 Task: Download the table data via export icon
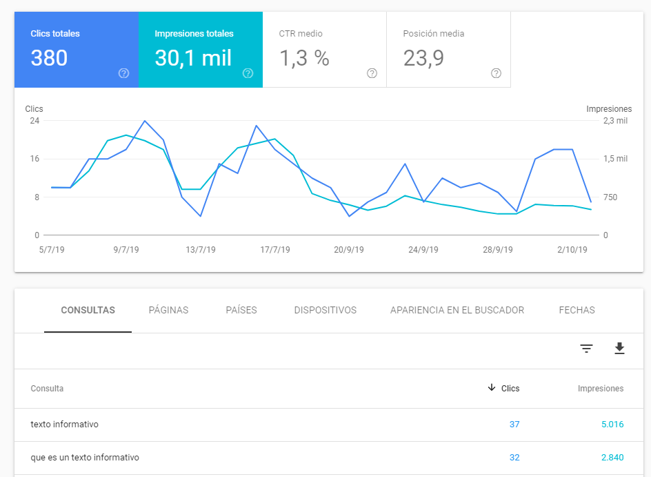click(619, 349)
